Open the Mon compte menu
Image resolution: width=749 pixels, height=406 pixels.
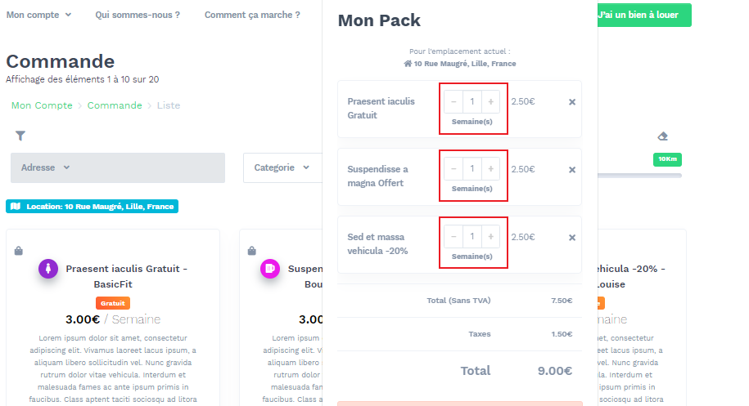tap(38, 15)
